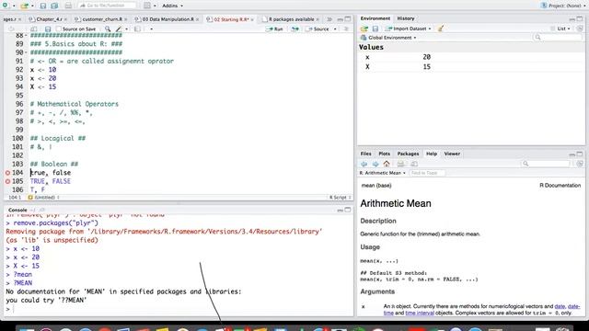This screenshot has width=589, height=331.
Task: Click the Open File folder icon
Action: [25, 6]
